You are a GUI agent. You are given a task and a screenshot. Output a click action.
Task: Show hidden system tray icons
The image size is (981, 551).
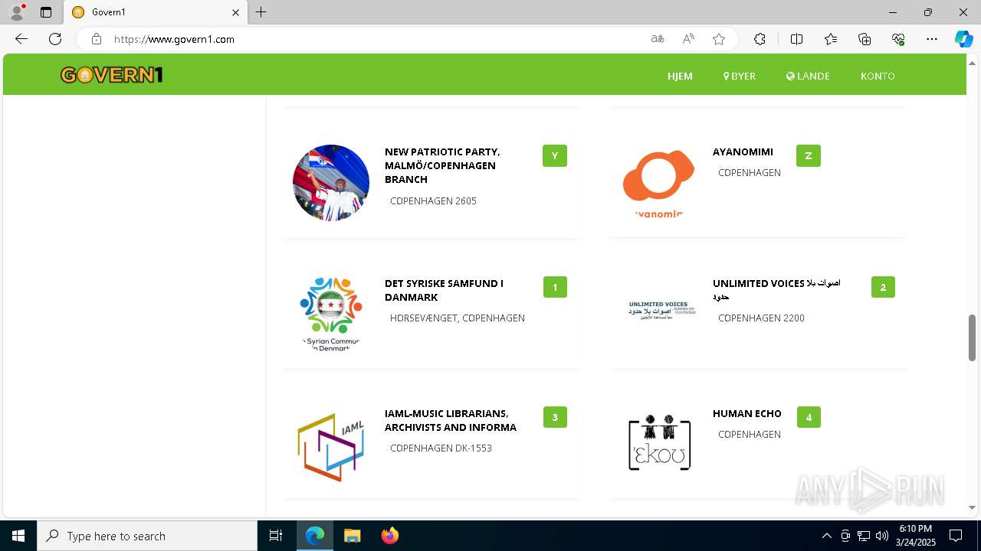click(826, 536)
